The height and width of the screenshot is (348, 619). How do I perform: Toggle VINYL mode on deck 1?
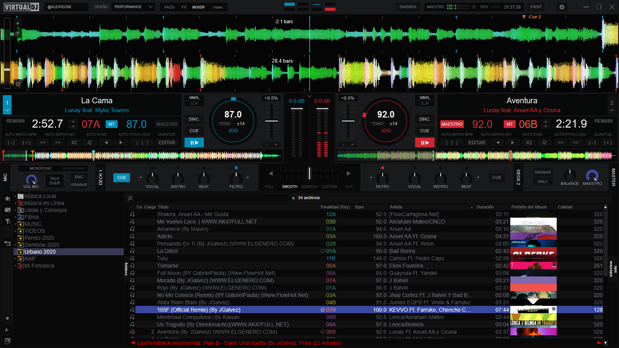pos(194,98)
